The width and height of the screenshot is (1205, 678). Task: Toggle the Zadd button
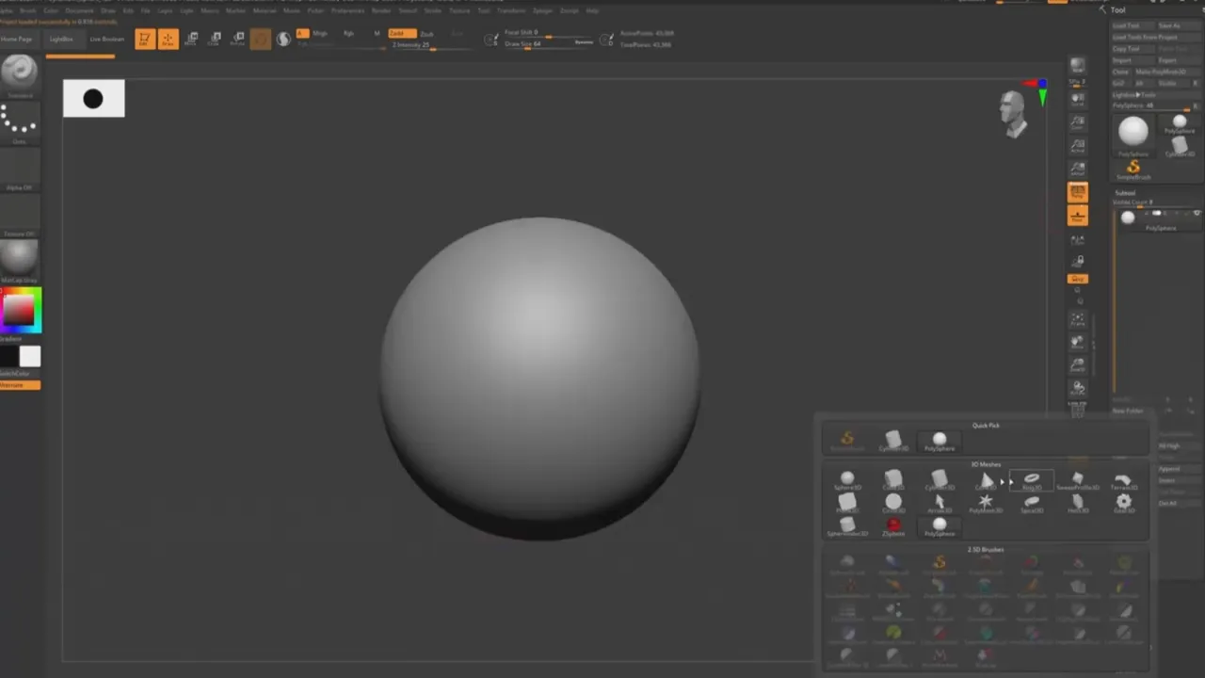[401, 33]
